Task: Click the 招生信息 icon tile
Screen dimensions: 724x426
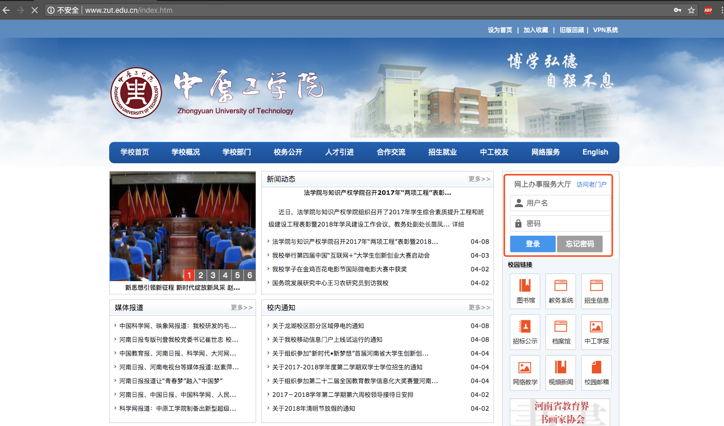Action: pyautogui.click(x=596, y=291)
